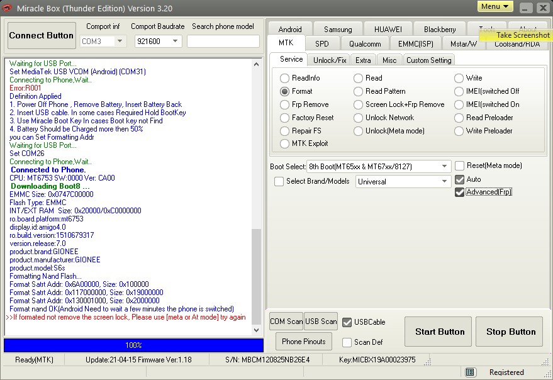Click the Connect Button
553x380 pixels.
[42, 36]
